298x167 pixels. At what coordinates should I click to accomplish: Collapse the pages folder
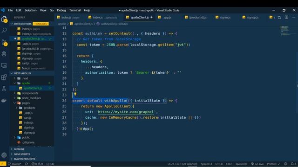[14, 103]
